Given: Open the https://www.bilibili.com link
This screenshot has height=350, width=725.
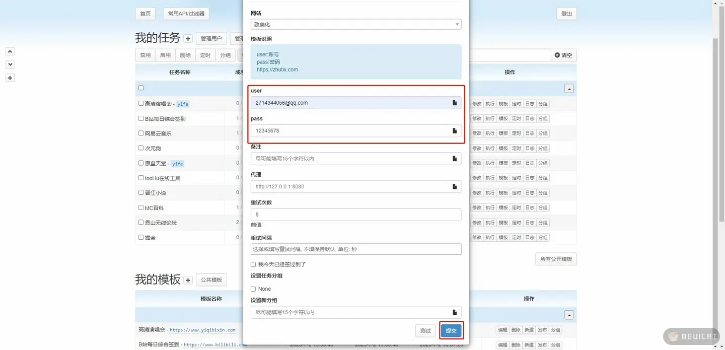Looking at the screenshot, I should pos(214,345).
